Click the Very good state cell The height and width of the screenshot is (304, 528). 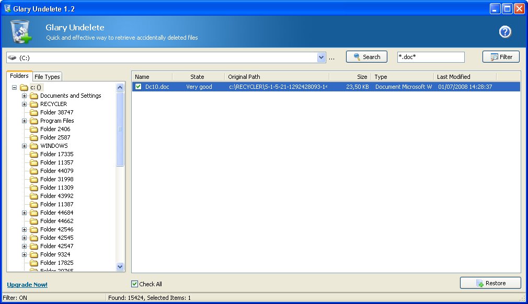pyautogui.click(x=199, y=87)
